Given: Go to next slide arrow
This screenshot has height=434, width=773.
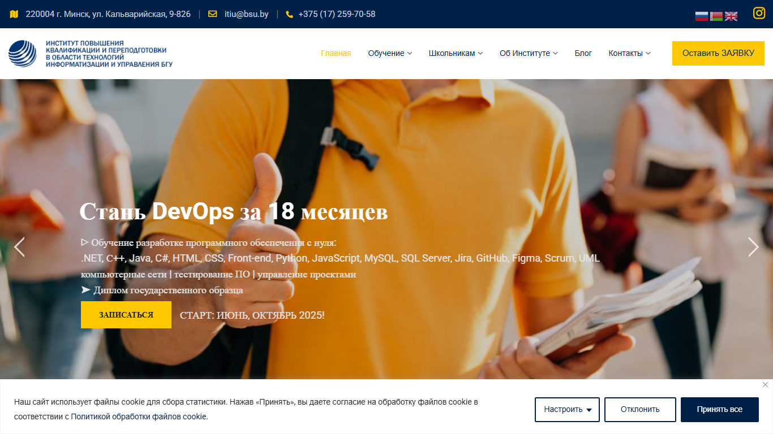Looking at the screenshot, I should [753, 247].
